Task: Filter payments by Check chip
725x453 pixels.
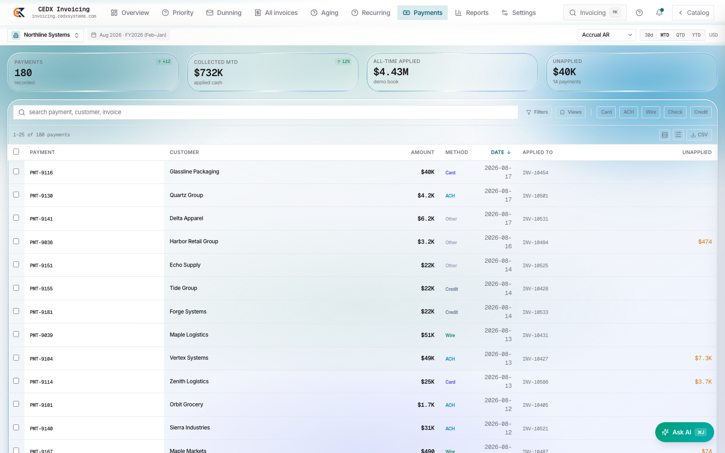Action: coord(675,112)
